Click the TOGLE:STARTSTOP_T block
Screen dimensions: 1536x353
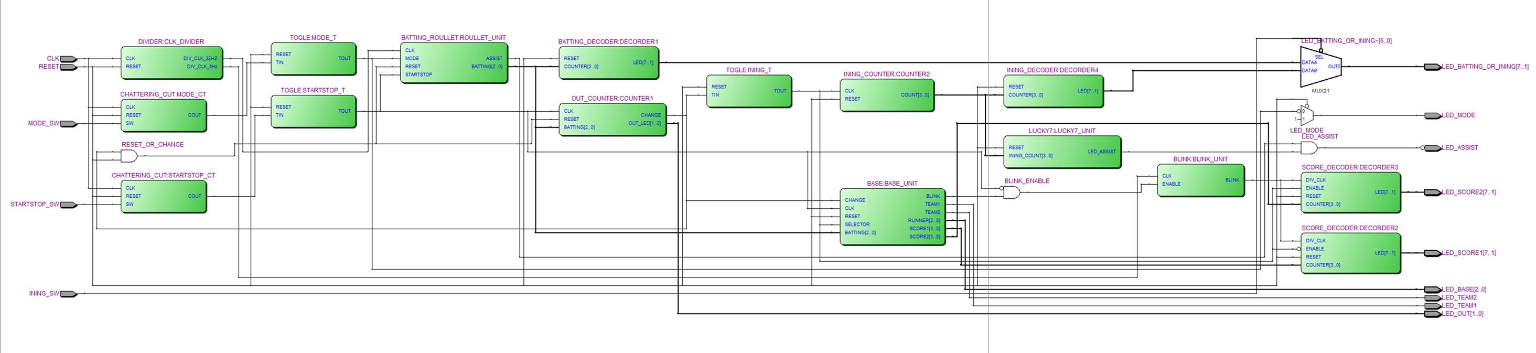coord(313,111)
